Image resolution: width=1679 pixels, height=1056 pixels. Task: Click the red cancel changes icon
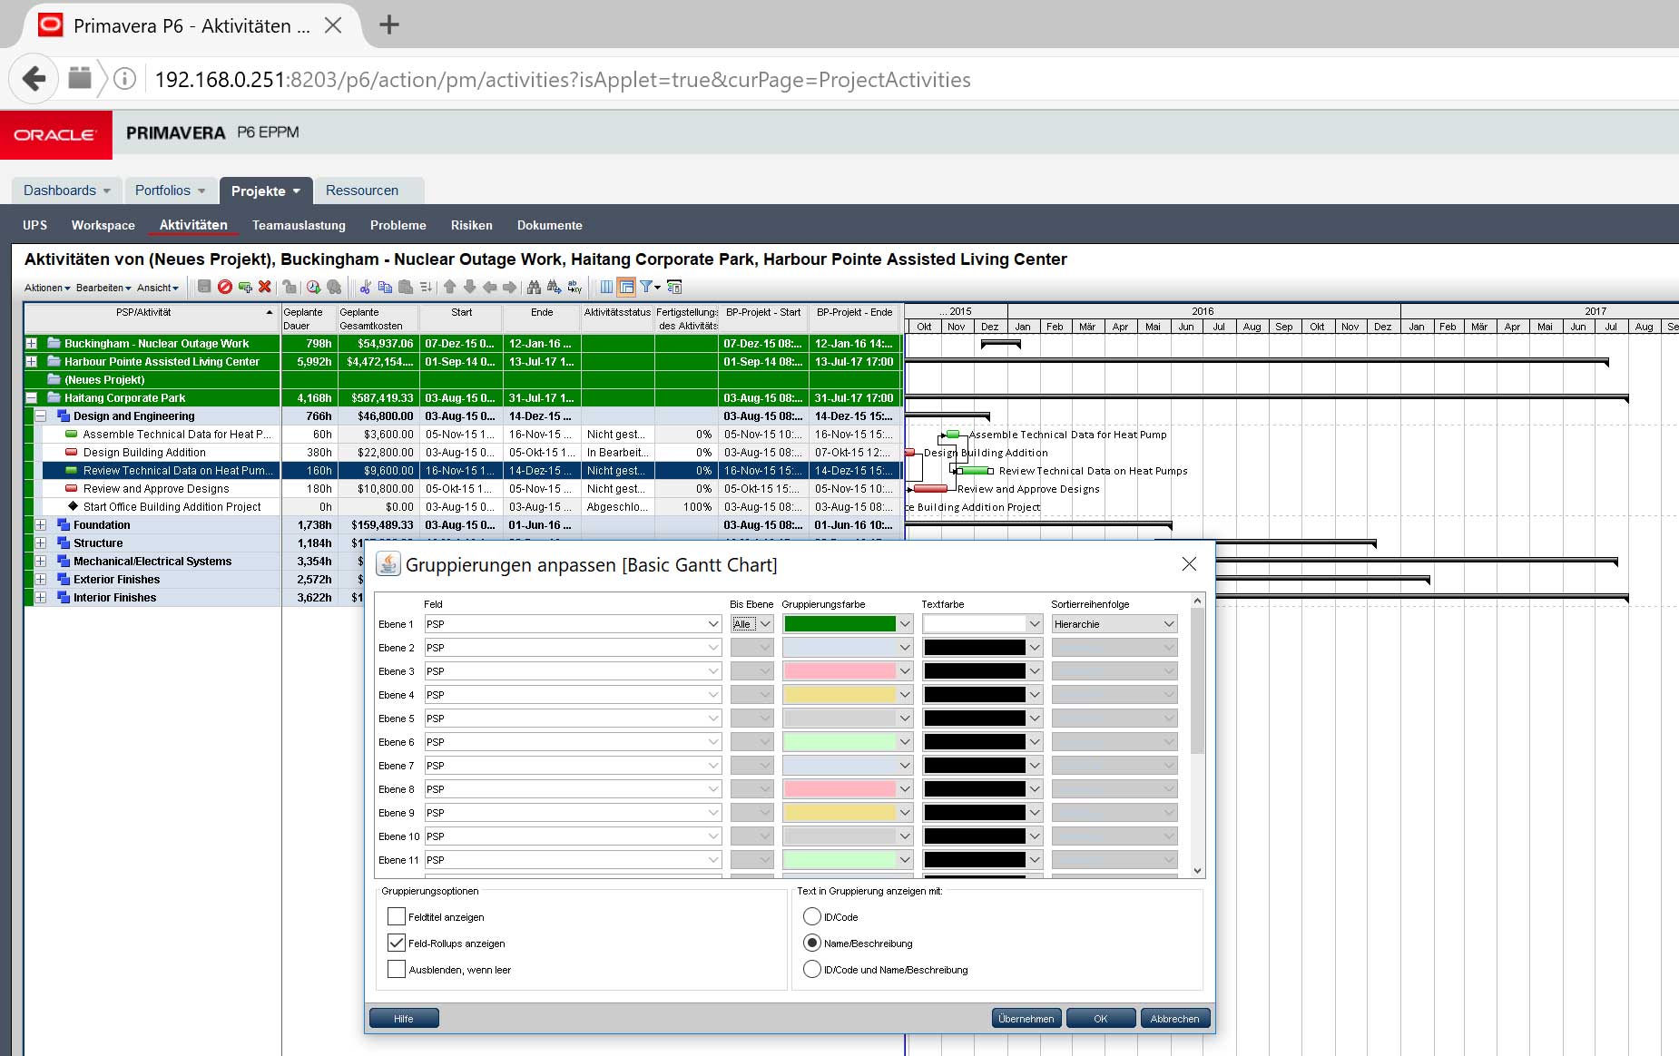225,287
